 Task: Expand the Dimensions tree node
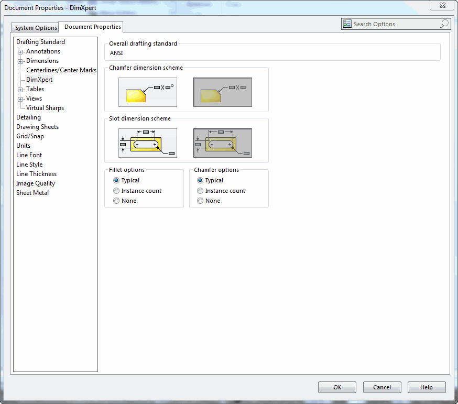20,61
